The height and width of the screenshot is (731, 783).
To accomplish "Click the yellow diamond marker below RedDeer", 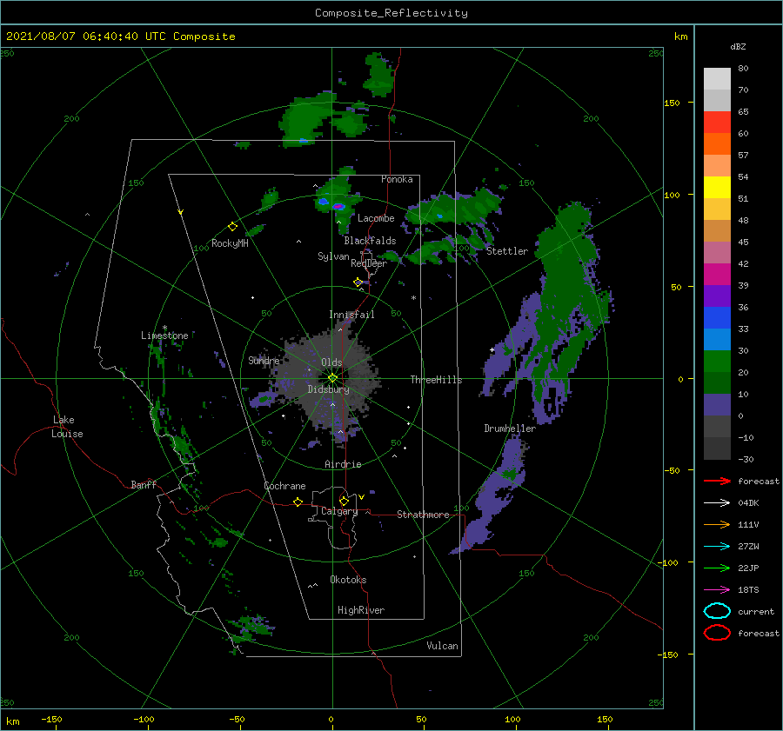I will tap(358, 282).
